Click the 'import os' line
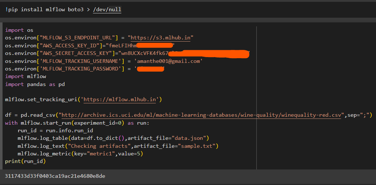This screenshot has height=185, width=376. pyautogui.click(x=19, y=30)
